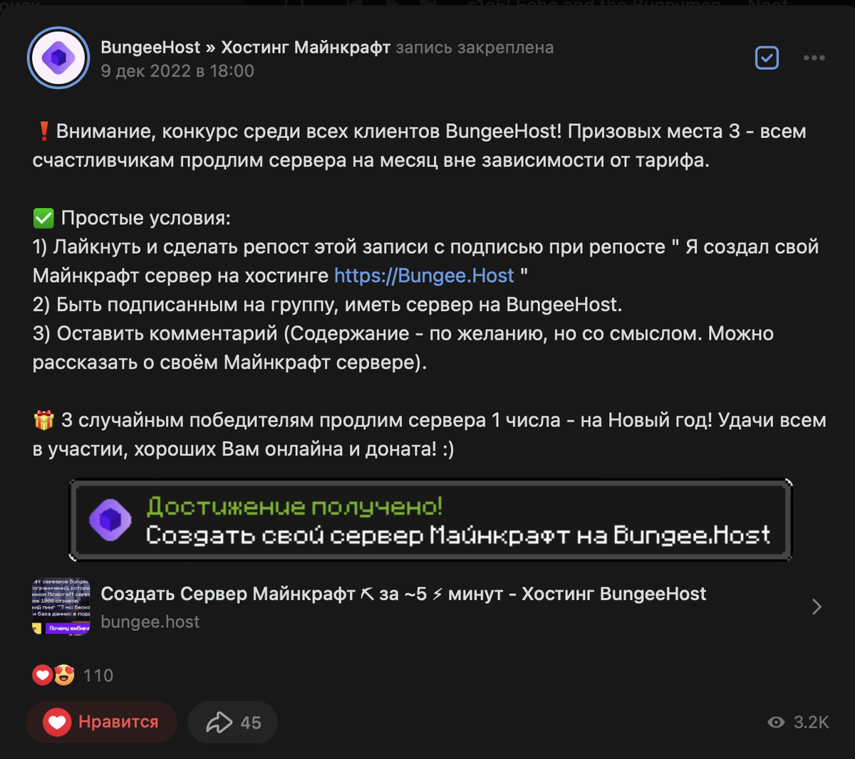Click the right chevron on the link attachment
Image resolution: width=855 pixels, height=759 pixels.
[x=818, y=606]
